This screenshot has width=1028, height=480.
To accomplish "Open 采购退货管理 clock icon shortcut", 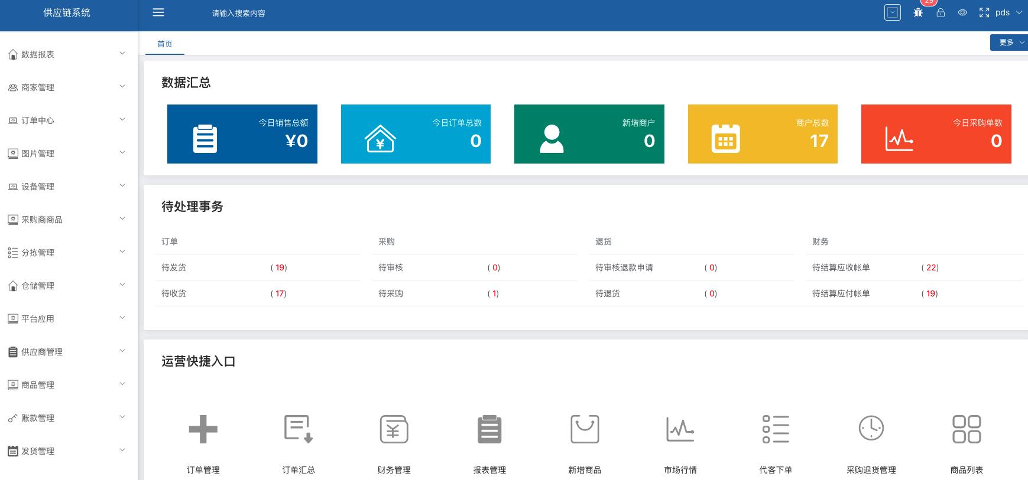I will [x=871, y=429].
